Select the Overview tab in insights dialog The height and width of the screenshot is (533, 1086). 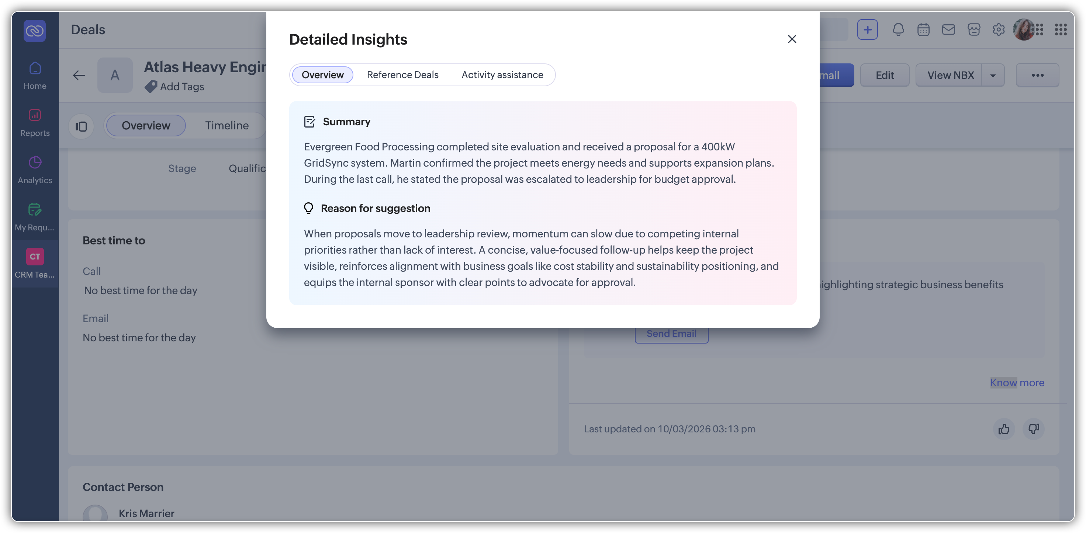coord(322,75)
